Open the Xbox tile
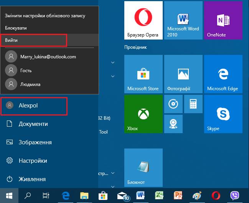The height and width of the screenshot is (203, 249). pyautogui.click(x=143, y=114)
